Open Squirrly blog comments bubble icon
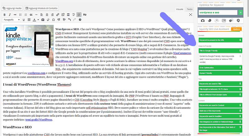Image resolution: width=249 pixels, height=136 pixels. tap(231, 21)
